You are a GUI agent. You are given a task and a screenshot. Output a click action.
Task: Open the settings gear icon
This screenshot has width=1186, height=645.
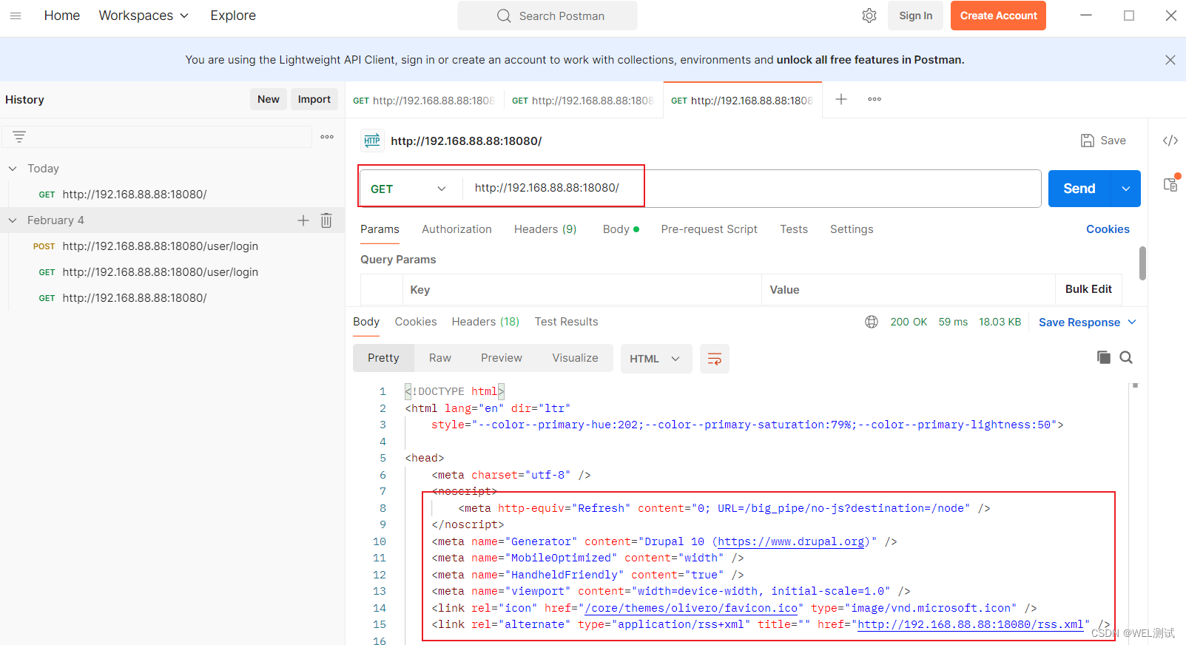point(869,16)
